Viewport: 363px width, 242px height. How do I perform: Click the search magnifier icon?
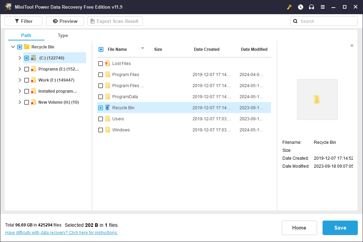coord(295,21)
